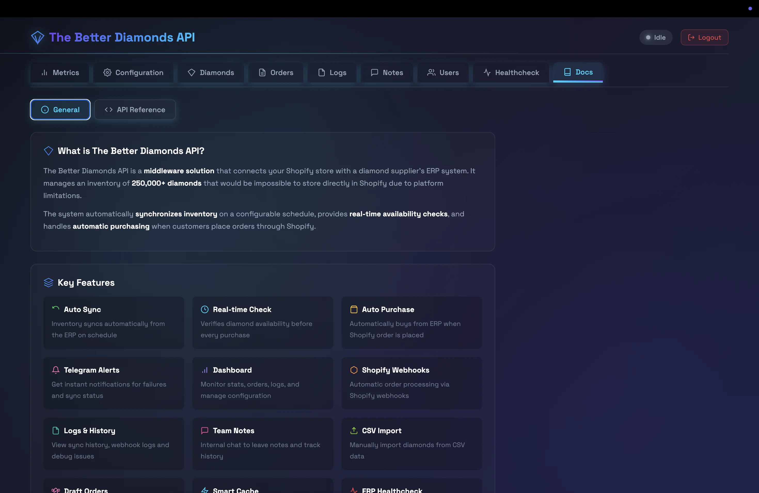
Task: Click the Auto Sync refresh icon
Action: pos(56,309)
